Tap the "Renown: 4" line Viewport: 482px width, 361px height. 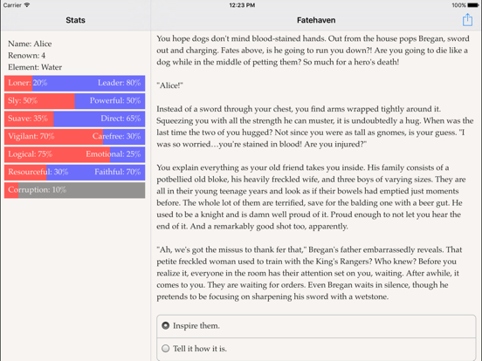click(27, 55)
